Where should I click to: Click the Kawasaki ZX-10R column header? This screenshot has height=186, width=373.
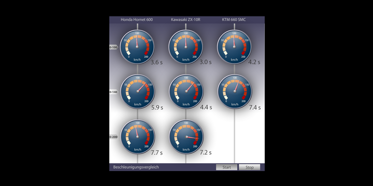pyautogui.click(x=185, y=20)
